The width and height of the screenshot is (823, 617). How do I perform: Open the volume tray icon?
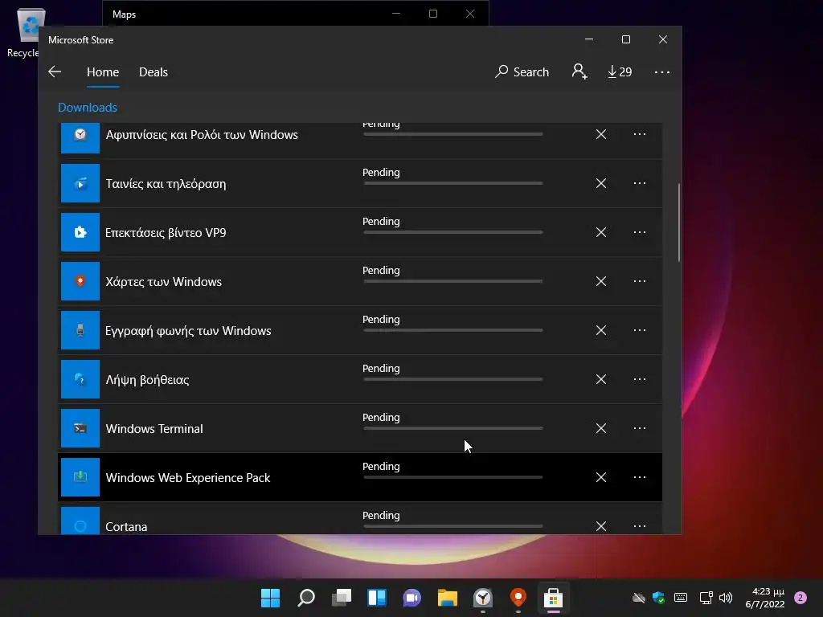726,598
